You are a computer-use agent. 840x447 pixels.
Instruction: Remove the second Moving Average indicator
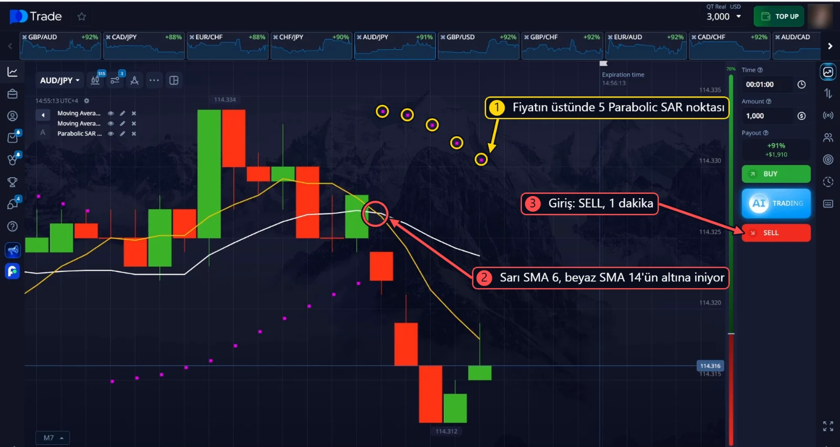134,124
